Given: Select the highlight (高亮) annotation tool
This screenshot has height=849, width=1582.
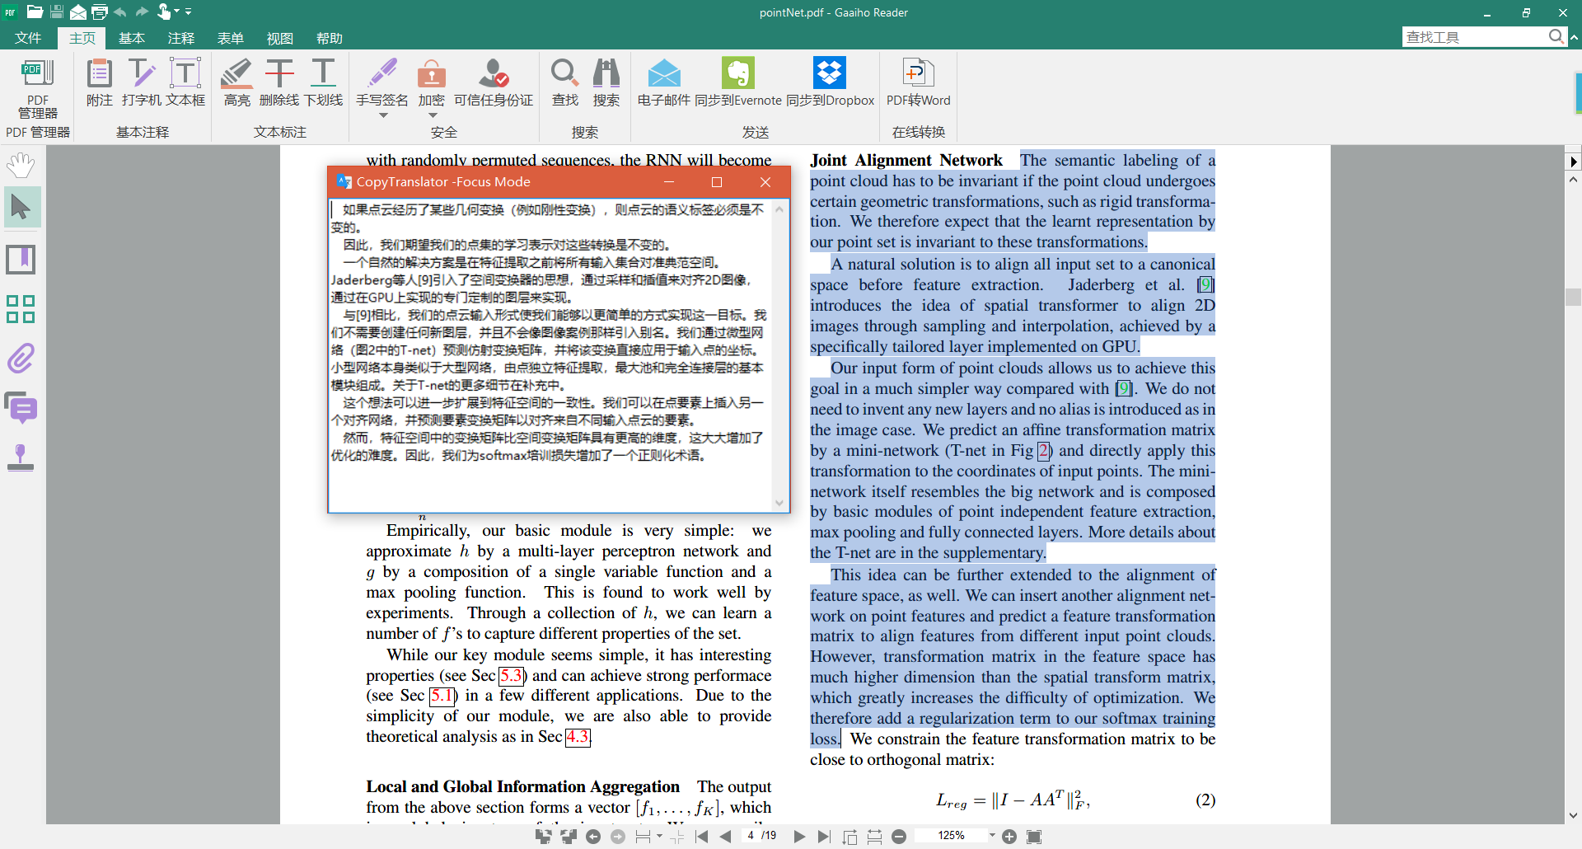Looking at the screenshot, I should tap(236, 82).
